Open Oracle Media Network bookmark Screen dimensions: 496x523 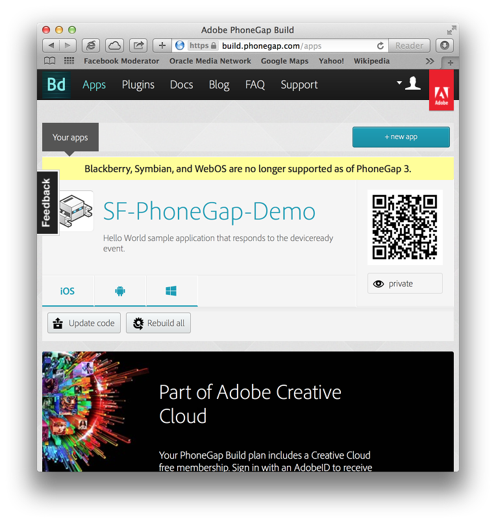point(210,61)
